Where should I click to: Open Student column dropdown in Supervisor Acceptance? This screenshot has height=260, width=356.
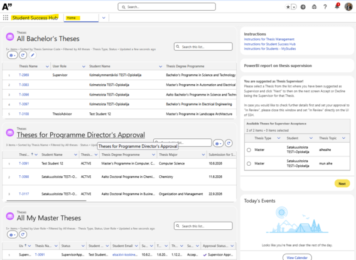tap(311, 138)
